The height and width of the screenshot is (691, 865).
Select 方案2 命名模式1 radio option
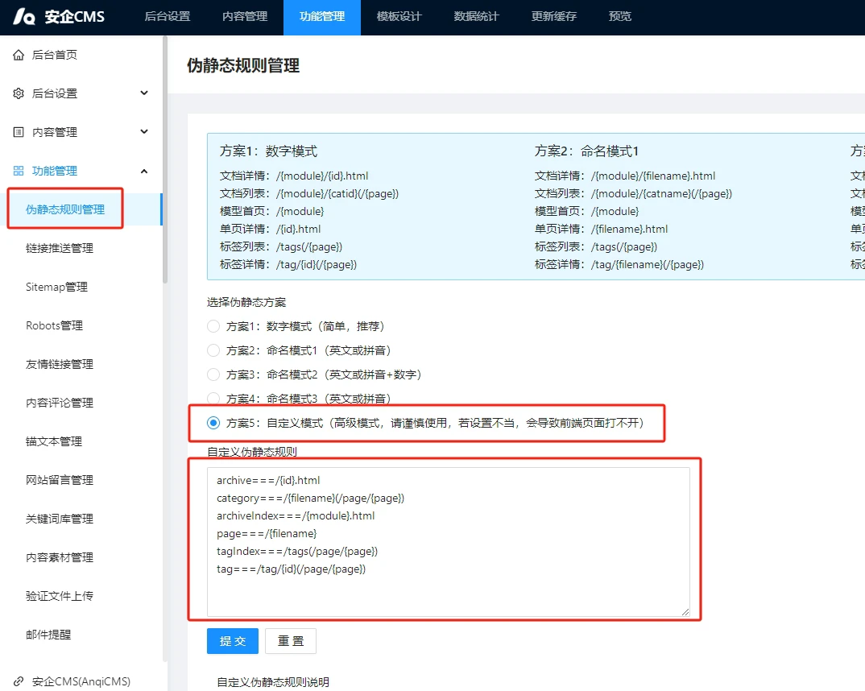point(213,350)
